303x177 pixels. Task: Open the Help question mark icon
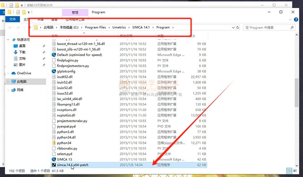pos(296,20)
